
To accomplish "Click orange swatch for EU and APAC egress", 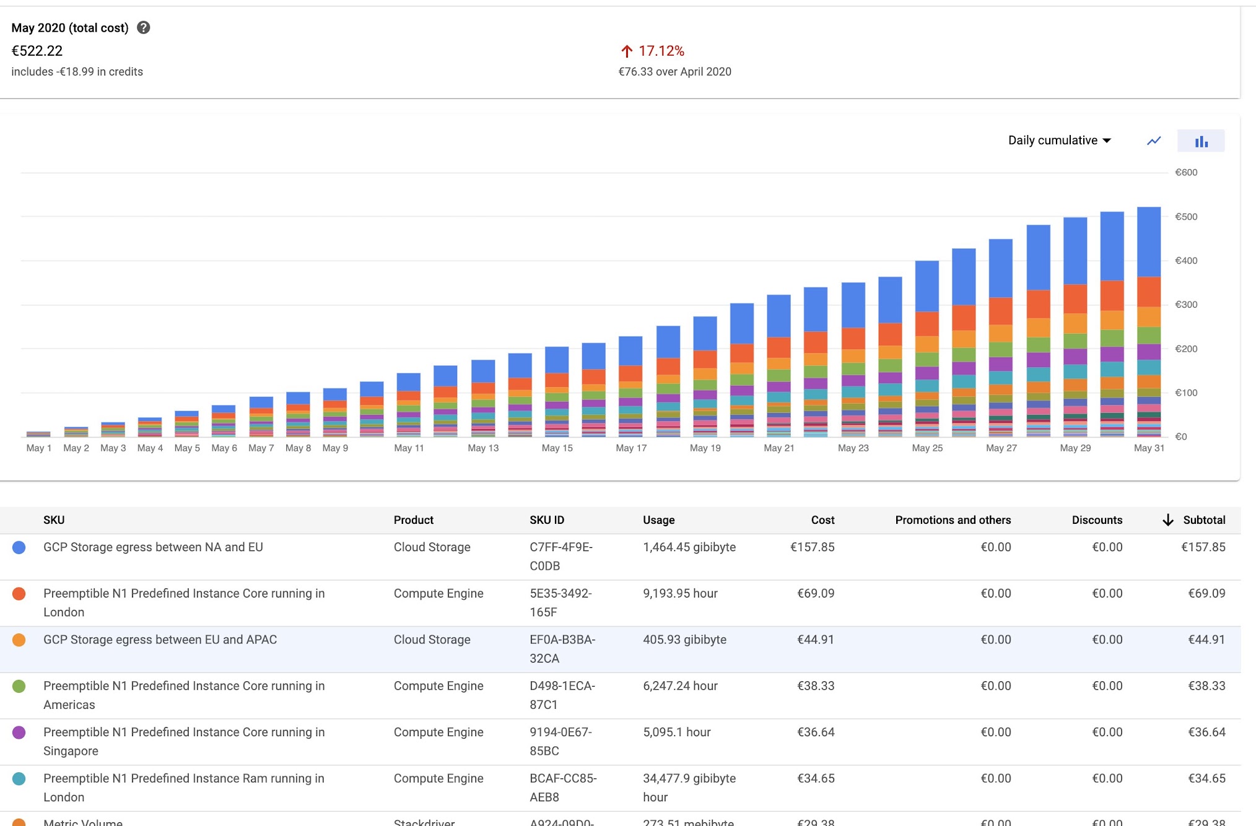I will tap(19, 640).
